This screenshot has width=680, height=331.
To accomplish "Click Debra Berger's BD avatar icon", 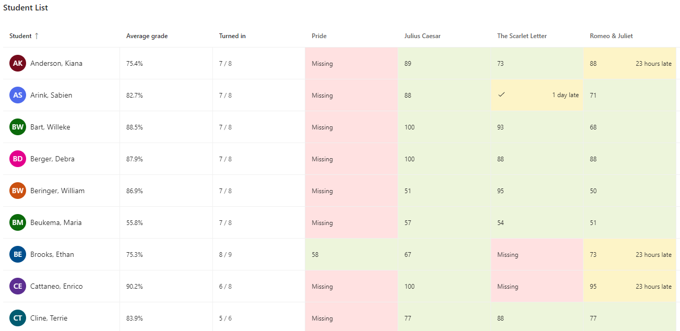I will pos(17,158).
